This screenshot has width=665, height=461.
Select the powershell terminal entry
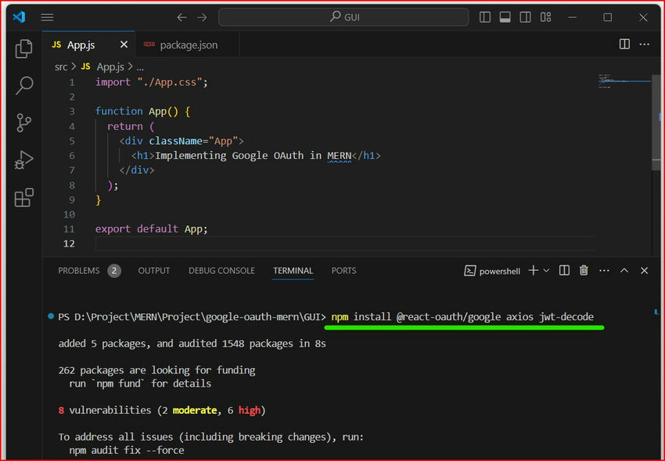pyautogui.click(x=492, y=271)
